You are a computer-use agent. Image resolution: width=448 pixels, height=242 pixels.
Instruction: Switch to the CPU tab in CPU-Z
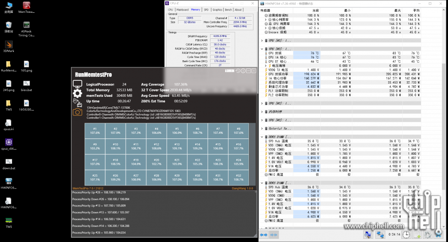pyautogui.click(x=171, y=10)
